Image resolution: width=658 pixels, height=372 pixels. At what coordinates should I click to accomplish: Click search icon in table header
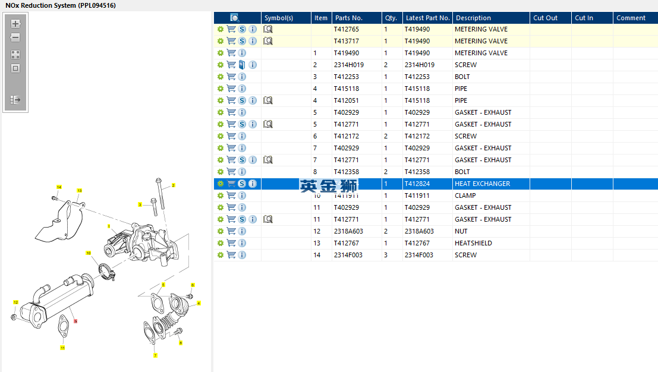coord(235,18)
